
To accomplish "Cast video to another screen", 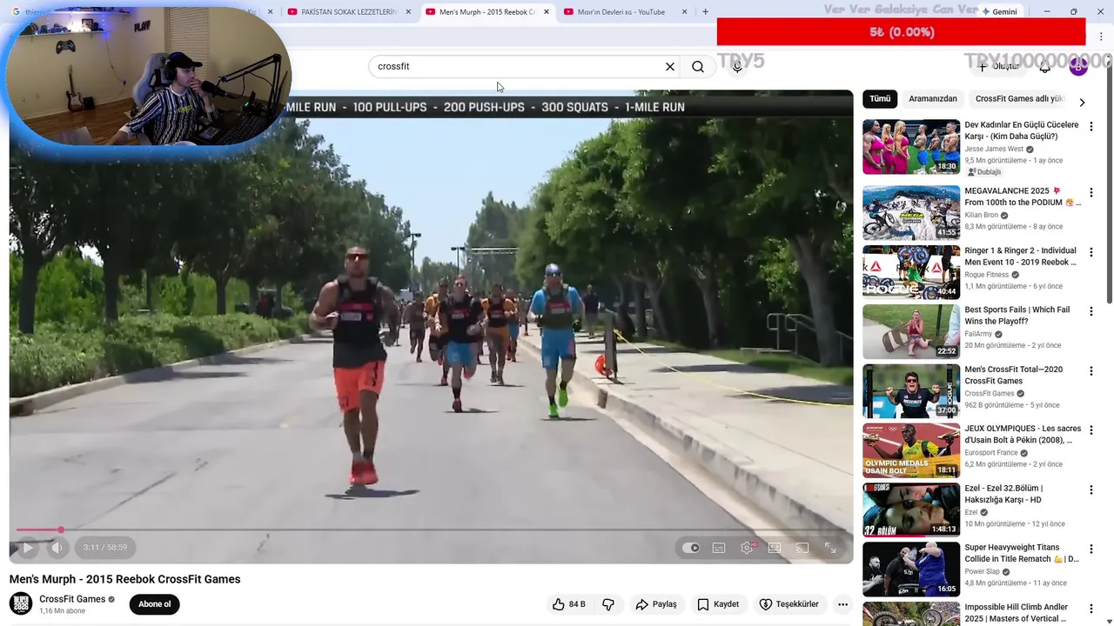I will click(x=802, y=548).
